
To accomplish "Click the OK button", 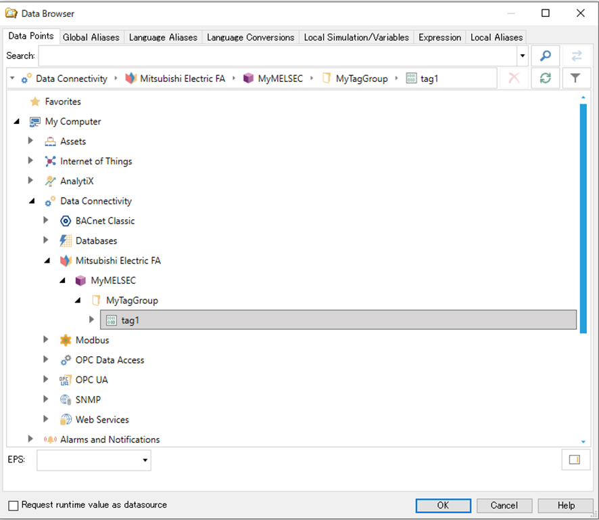I will 443,506.
